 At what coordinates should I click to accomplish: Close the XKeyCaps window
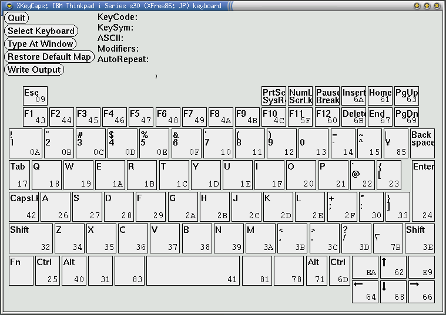click(x=437, y=6)
